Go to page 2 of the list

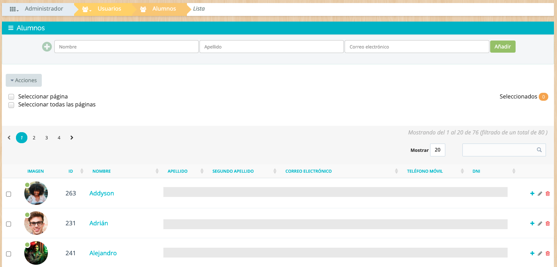tap(34, 138)
